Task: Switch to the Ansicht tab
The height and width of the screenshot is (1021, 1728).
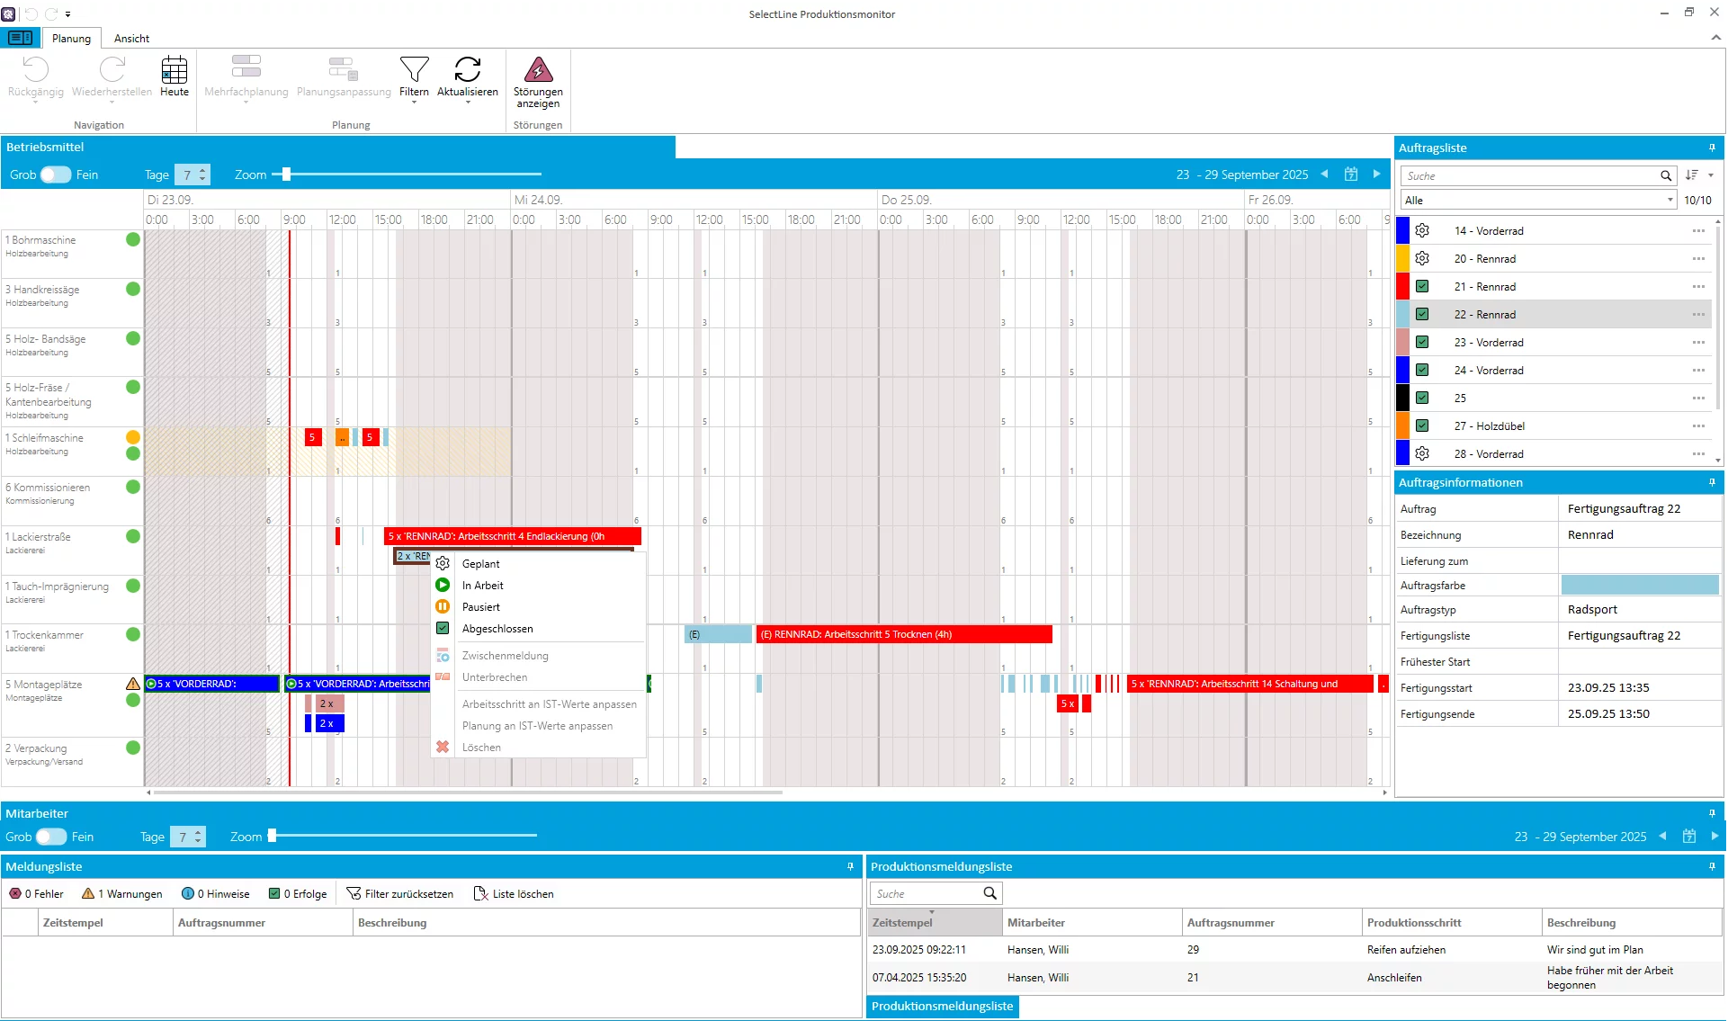Action: click(131, 38)
